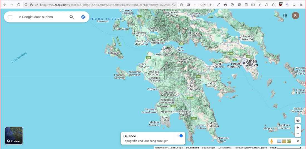The height and width of the screenshot is (149, 306).
Task: Bookmark this page with the star
Action: click(174, 5)
